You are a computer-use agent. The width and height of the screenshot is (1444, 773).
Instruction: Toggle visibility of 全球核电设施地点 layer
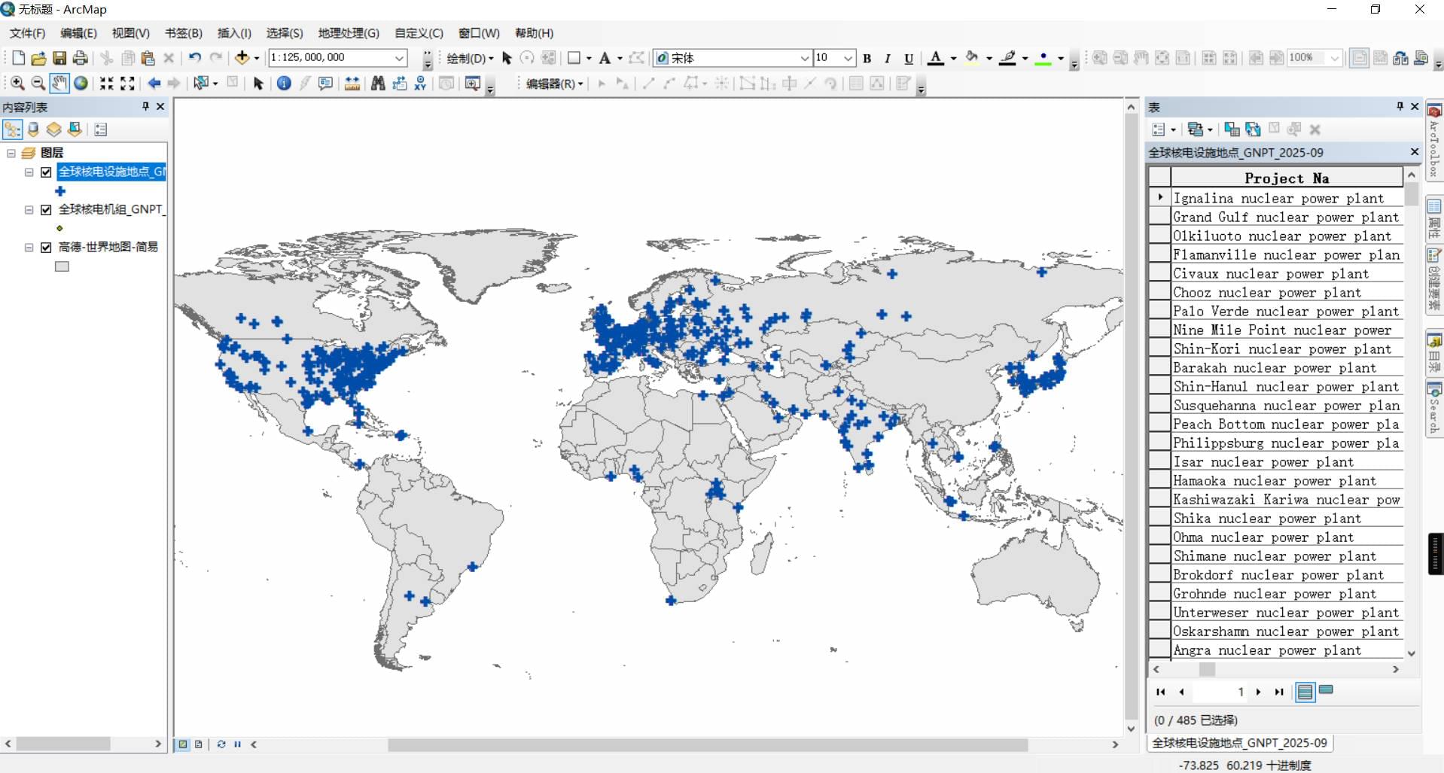pos(46,172)
